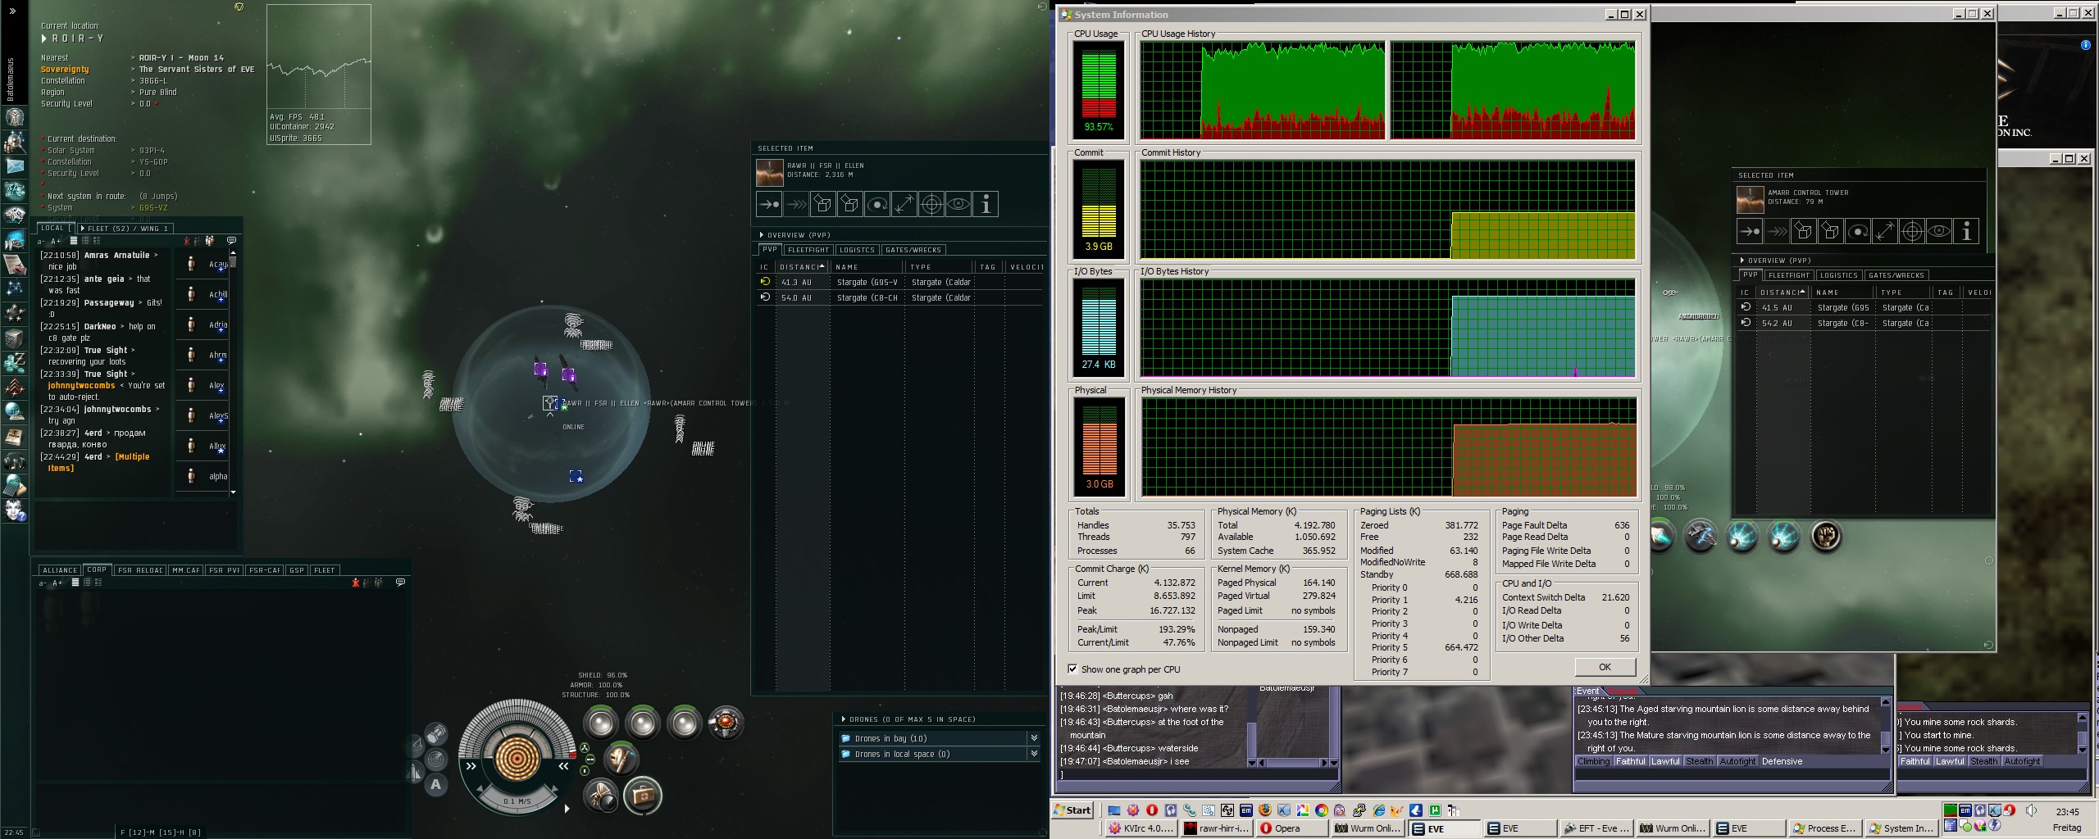Viewport: 2099px width, 839px height.
Task: Select the FSR RELOAC chat channel tab
Action: pos(139,570)
